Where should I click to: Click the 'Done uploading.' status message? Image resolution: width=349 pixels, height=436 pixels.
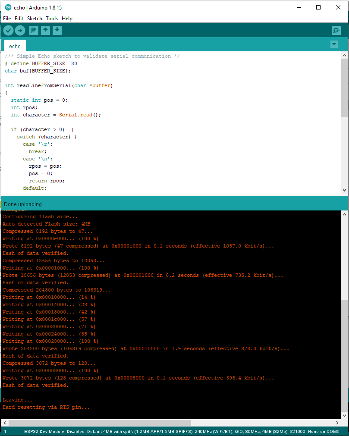point(23,204)
